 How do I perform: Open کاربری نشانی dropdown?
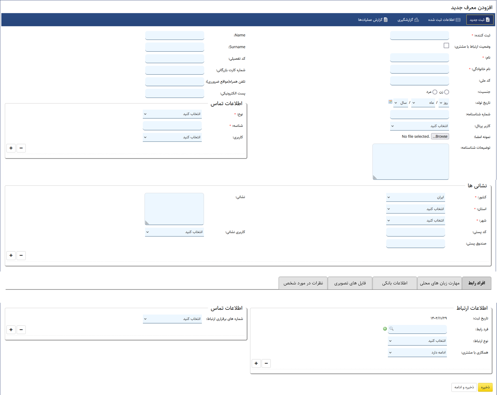[174, 232]
